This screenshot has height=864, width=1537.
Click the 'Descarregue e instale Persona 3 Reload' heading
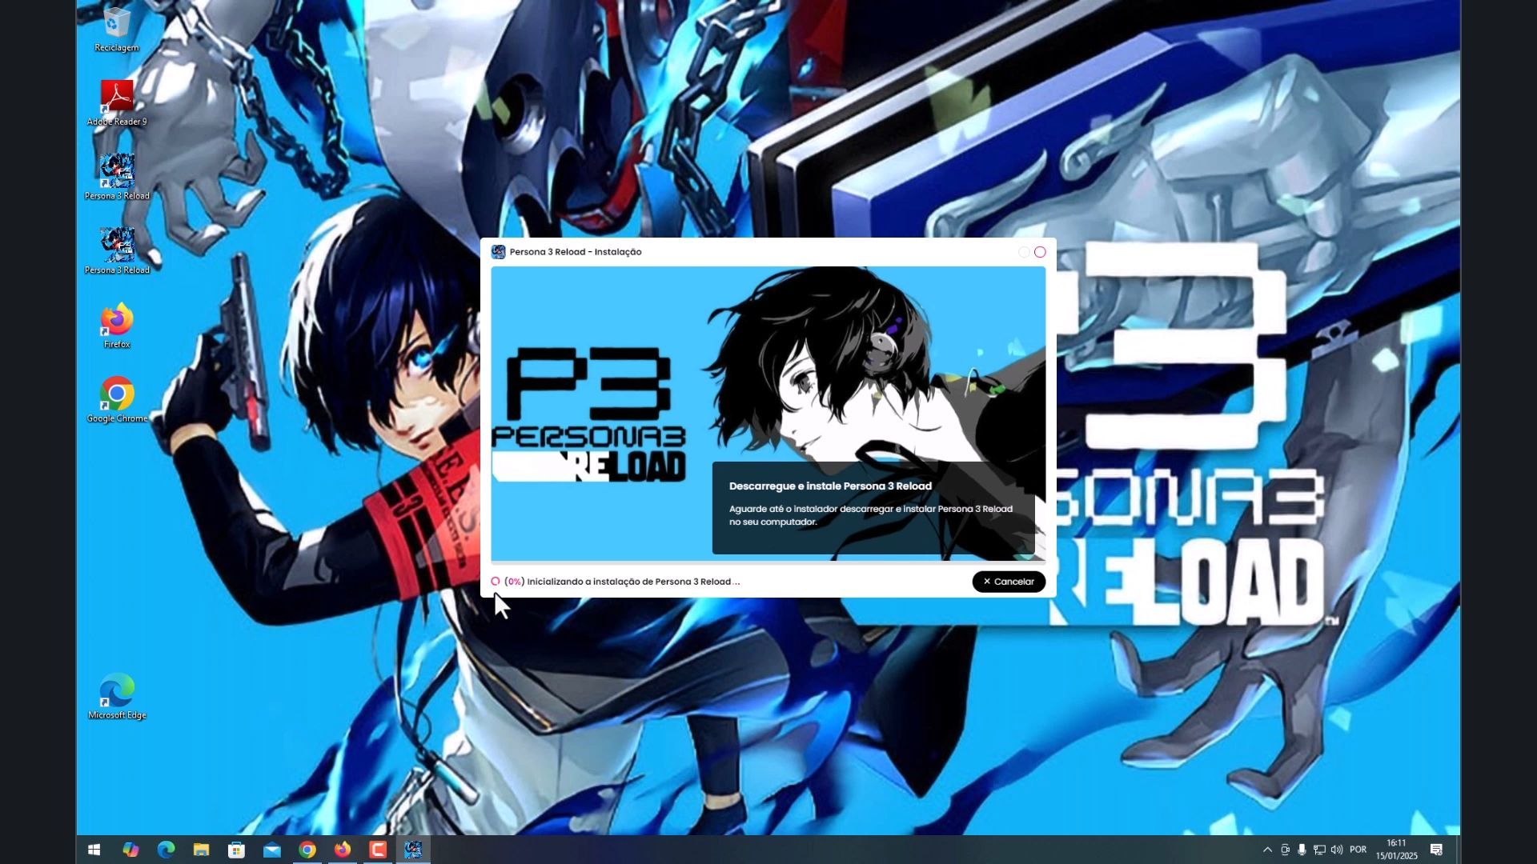[x=830, y=486]
